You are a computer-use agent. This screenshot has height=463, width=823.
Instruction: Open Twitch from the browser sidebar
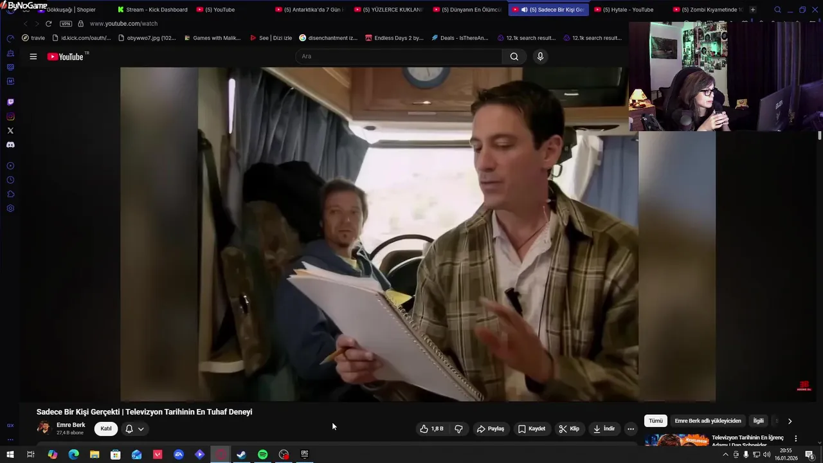coord(10,102)
